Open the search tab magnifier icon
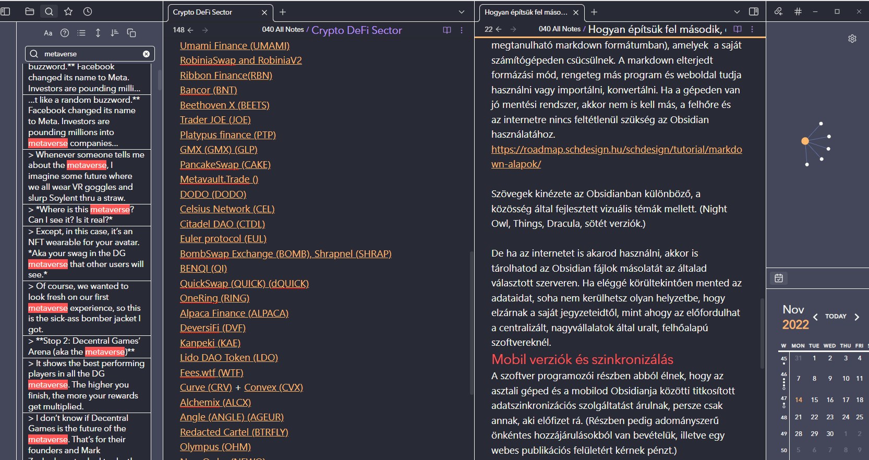This screenshot has width=869, height=460. coord(49,11)
